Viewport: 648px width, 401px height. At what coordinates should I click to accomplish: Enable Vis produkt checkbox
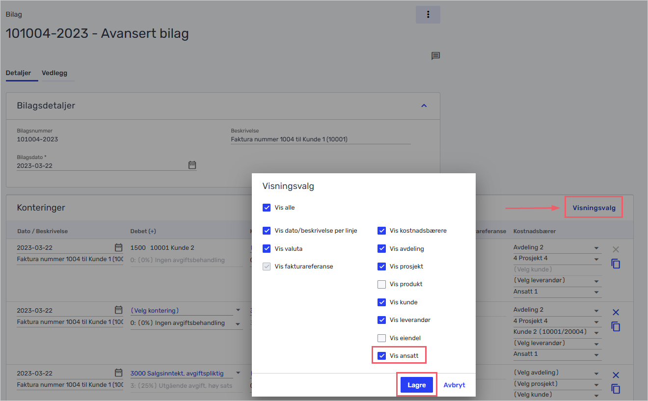click(x=381, y=284)
